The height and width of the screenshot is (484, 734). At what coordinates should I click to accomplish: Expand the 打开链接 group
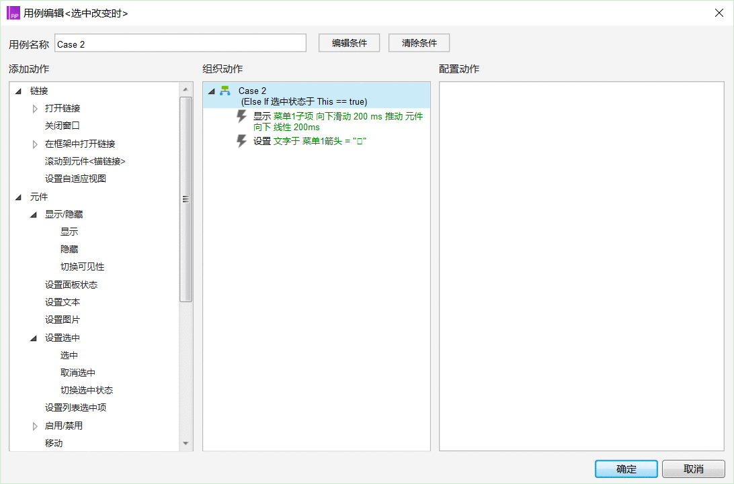(x=35, y=109)
